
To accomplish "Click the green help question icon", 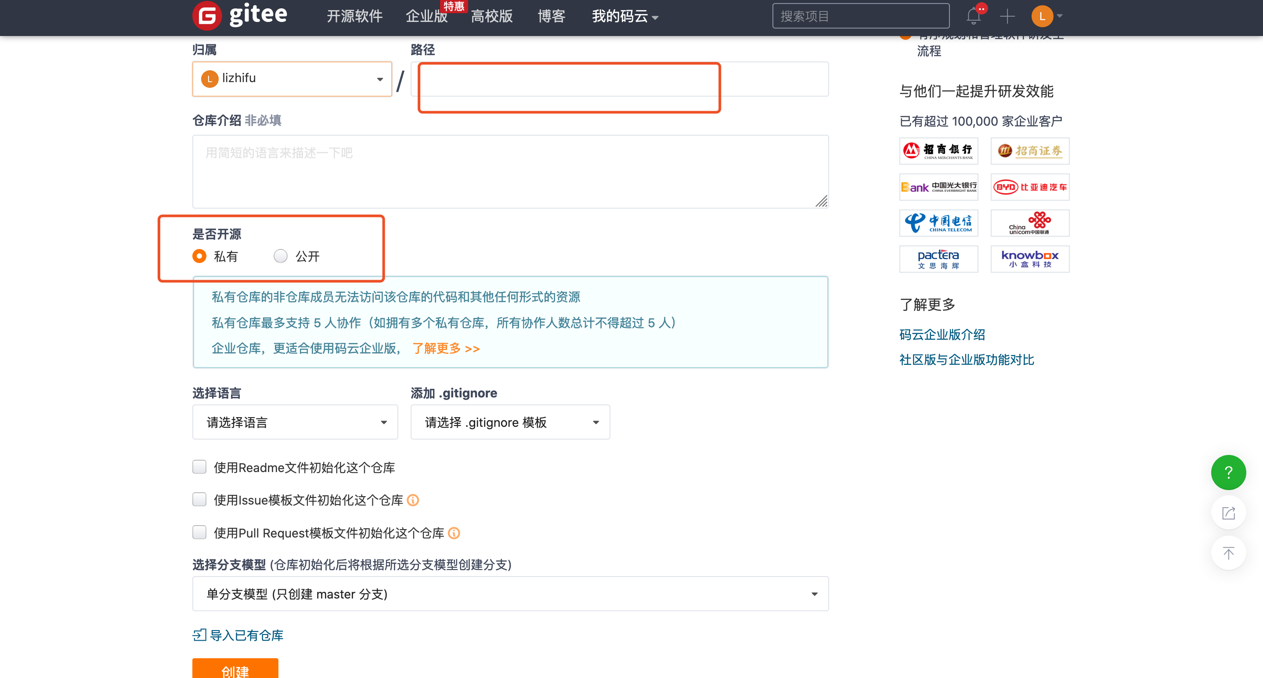I will 1228,472.
